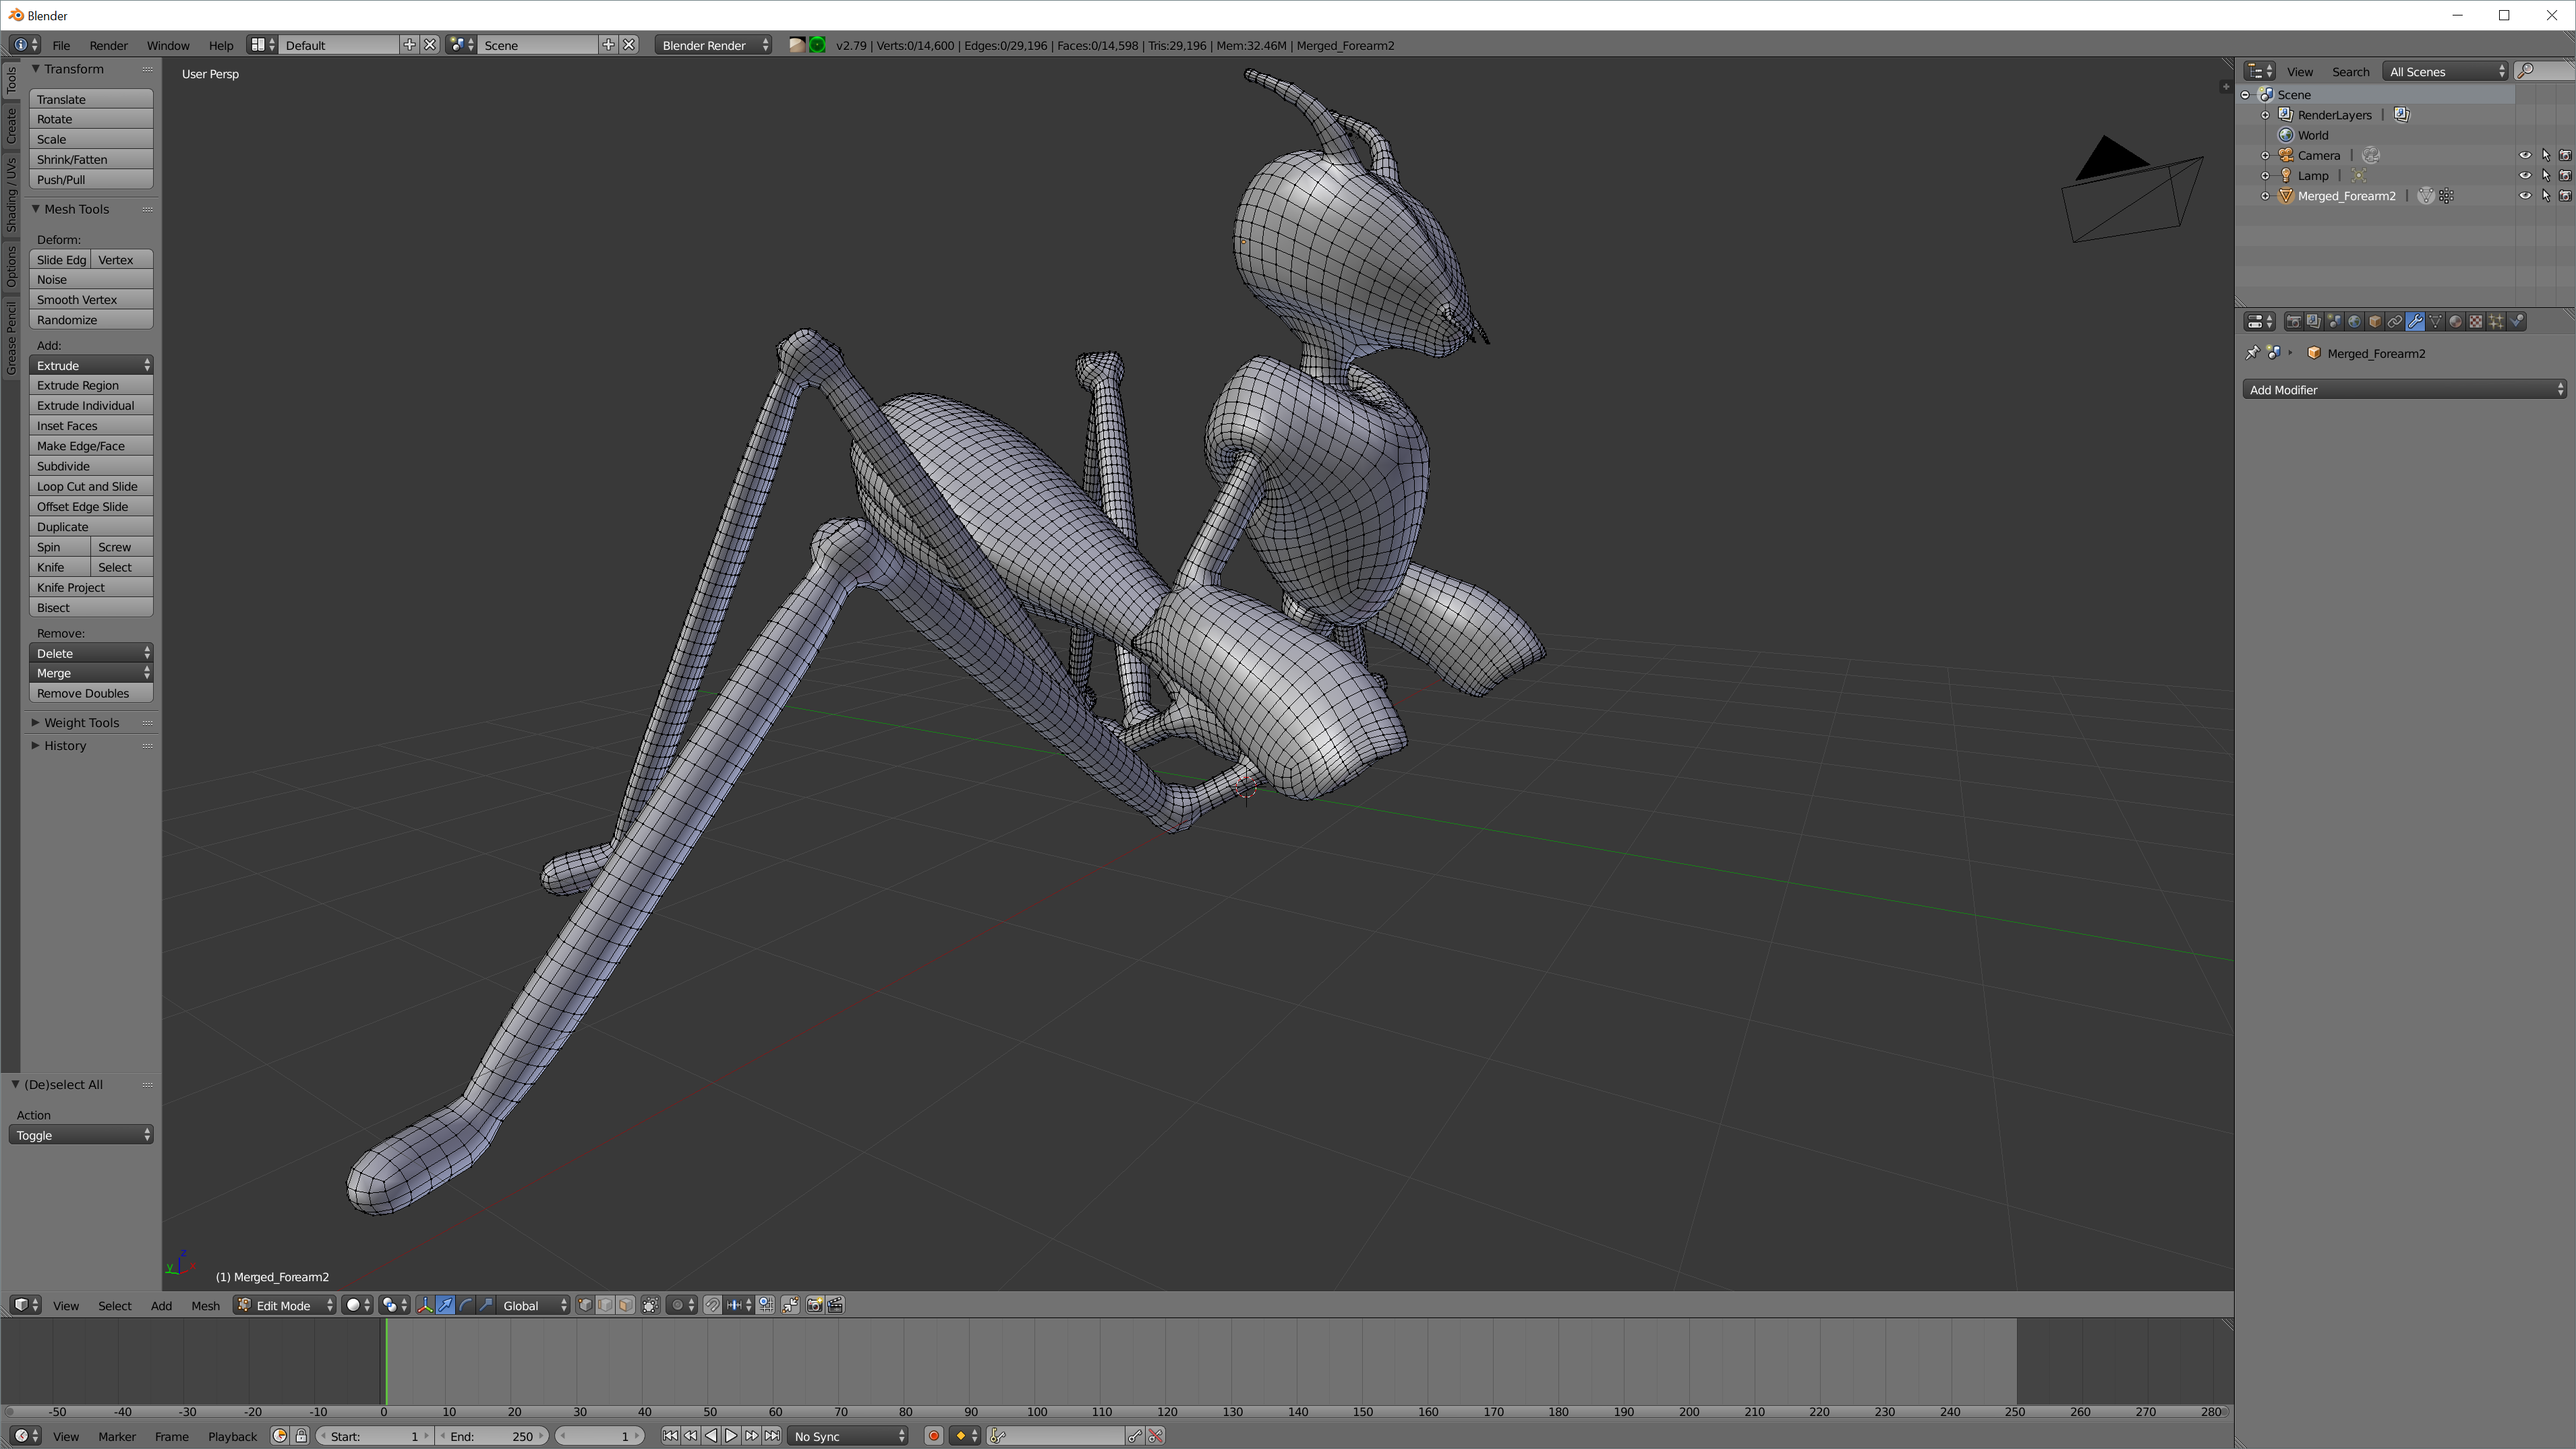Open the Add Modifier dropdown
The width and height of the screenshot is (2576, 1449).
click(x=2404, y=390)
